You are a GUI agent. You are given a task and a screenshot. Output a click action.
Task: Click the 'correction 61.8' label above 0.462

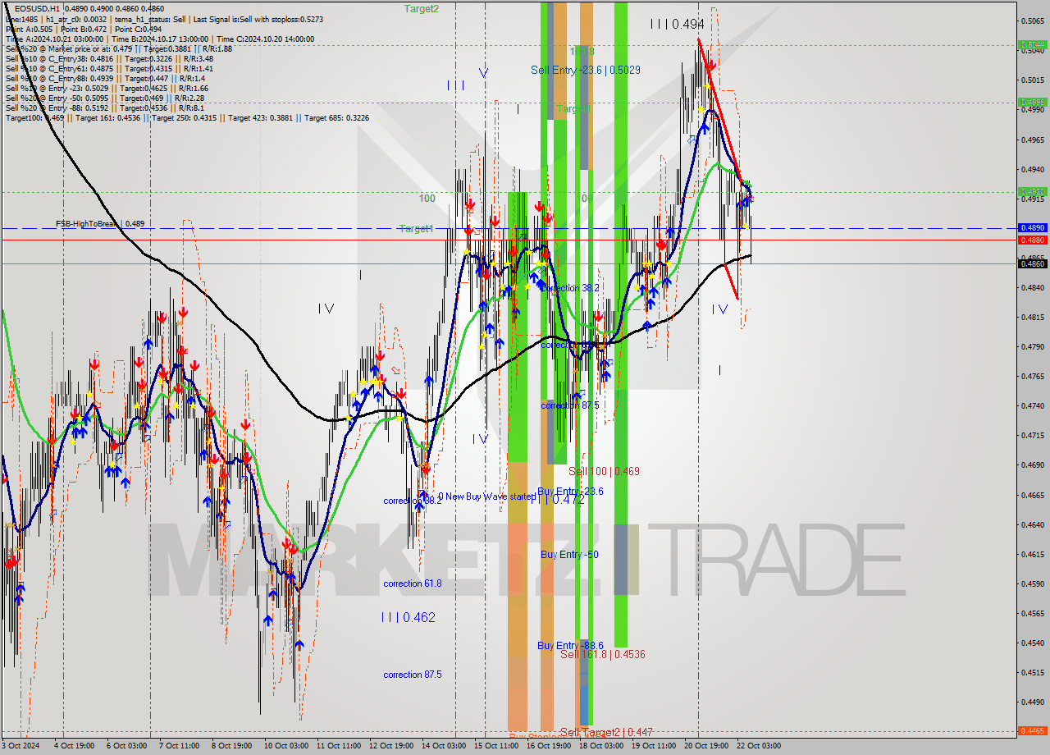(x=412, y=583)
